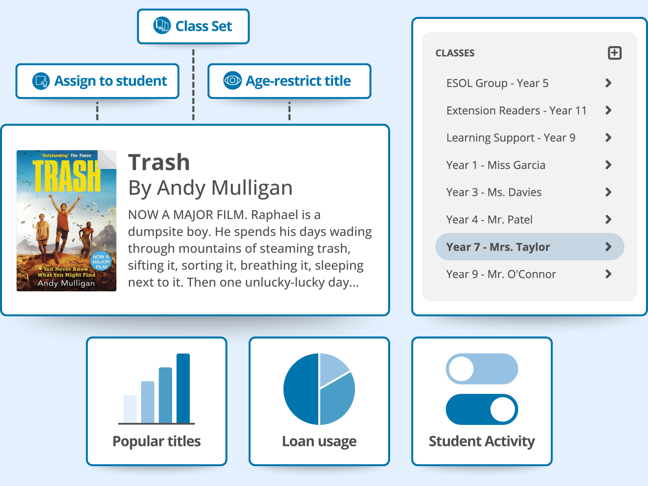
Task: Click the Loan usage pie chart icon
Action: point(320,389)
